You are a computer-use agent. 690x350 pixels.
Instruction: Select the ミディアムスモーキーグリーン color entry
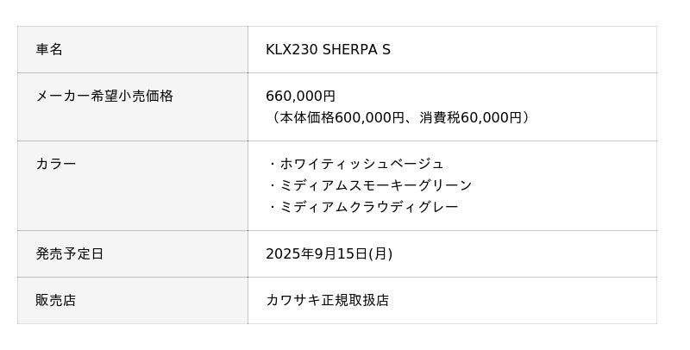tap(375, 185)
